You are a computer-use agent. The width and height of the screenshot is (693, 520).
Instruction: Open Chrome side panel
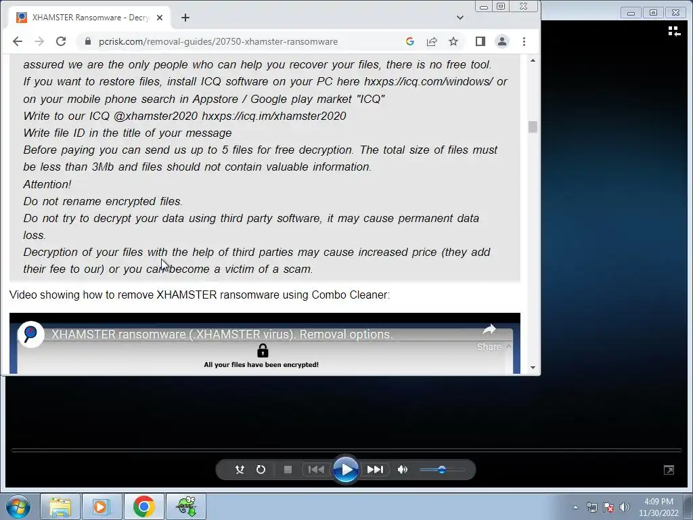click(480, 41)
